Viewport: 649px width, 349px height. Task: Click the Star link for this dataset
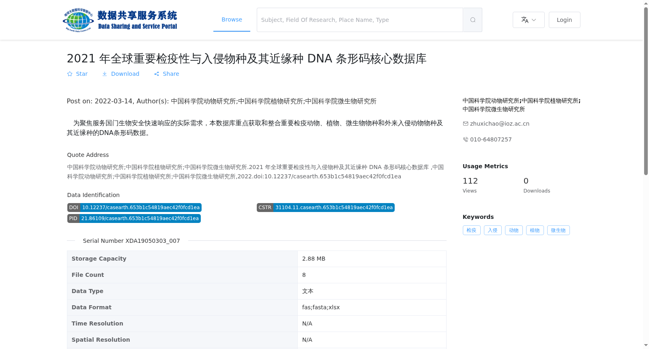tap(77, 74)
